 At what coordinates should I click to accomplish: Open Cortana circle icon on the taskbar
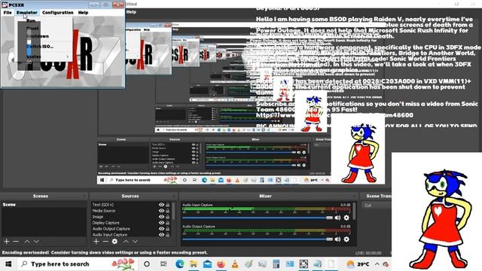[x=147, y=264]
